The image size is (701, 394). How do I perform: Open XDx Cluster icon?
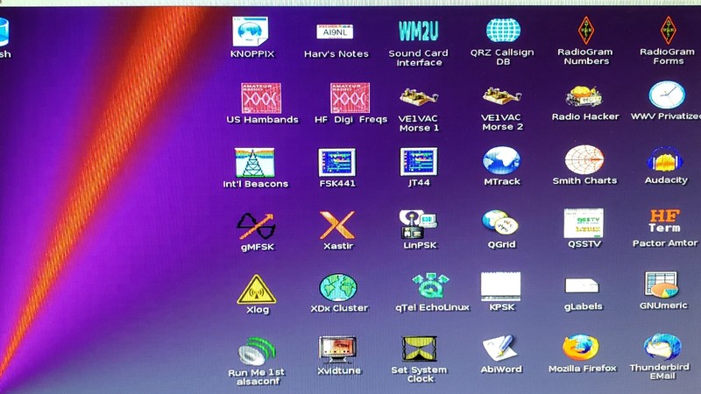tap(338, 288)
